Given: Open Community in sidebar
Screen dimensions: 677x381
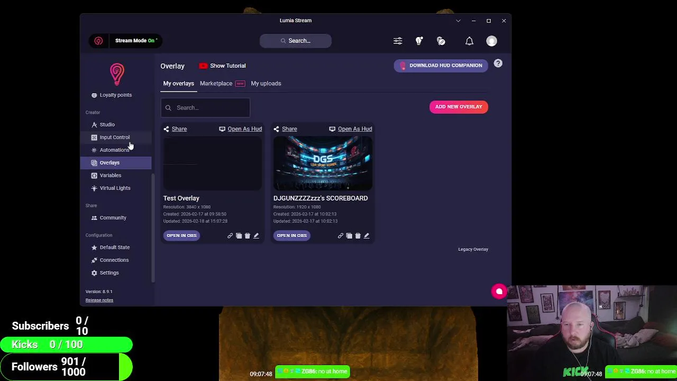Looking at the screenshot, I should point(116,218).
